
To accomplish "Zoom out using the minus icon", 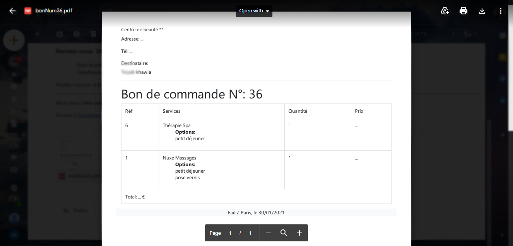I will click(268, 233).
